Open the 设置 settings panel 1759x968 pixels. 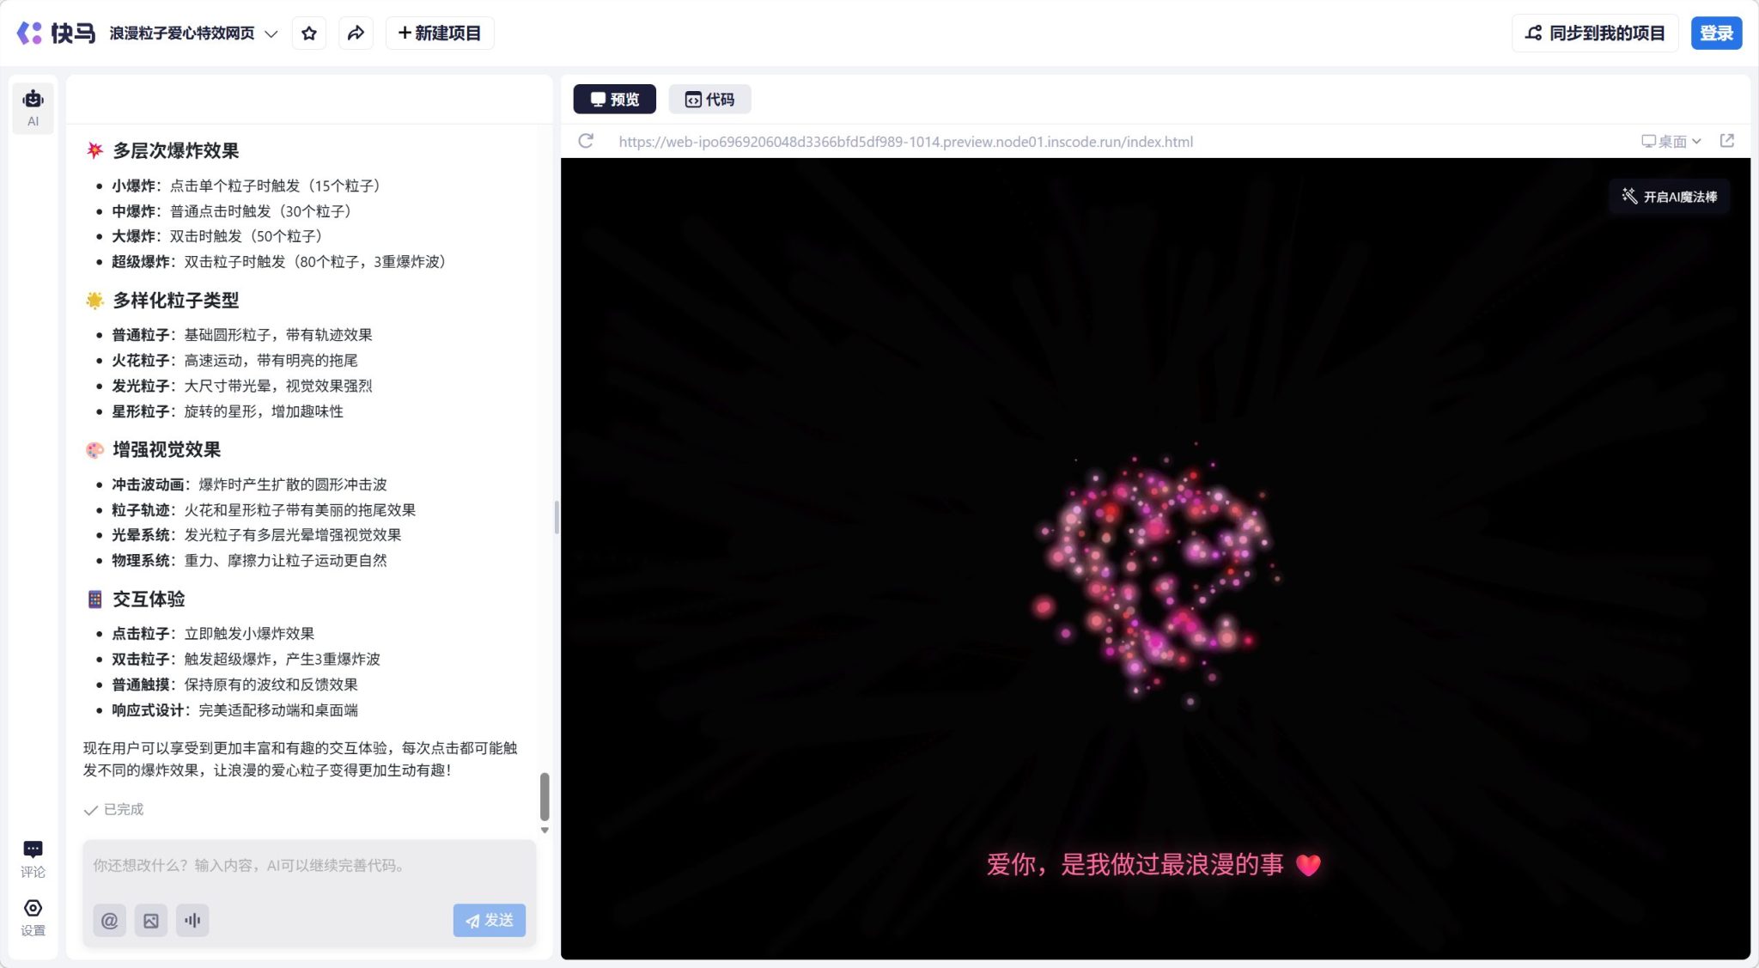tap(33, 916)
